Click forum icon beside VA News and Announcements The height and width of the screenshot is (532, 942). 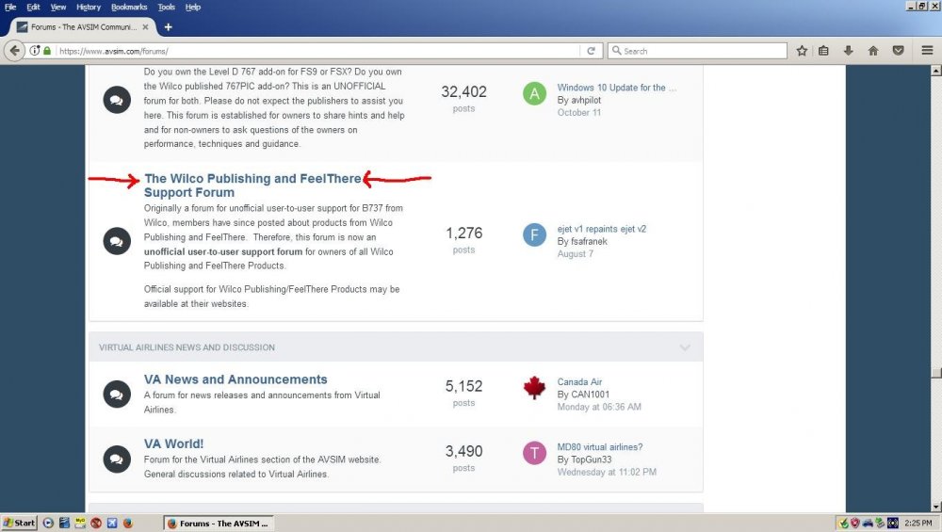(117, 395)
